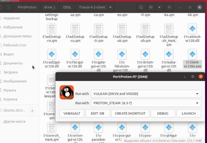Select t1client-vc120e.exe file icon

pyautogui.click(x=192, y=54)
